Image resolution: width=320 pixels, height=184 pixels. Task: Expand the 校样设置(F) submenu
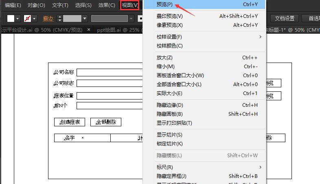point(204,37)
